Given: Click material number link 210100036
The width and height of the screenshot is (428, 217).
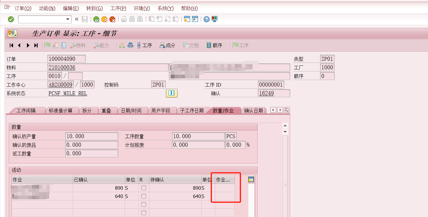Looking at the screenshot, I should click(x=62, y=68).
